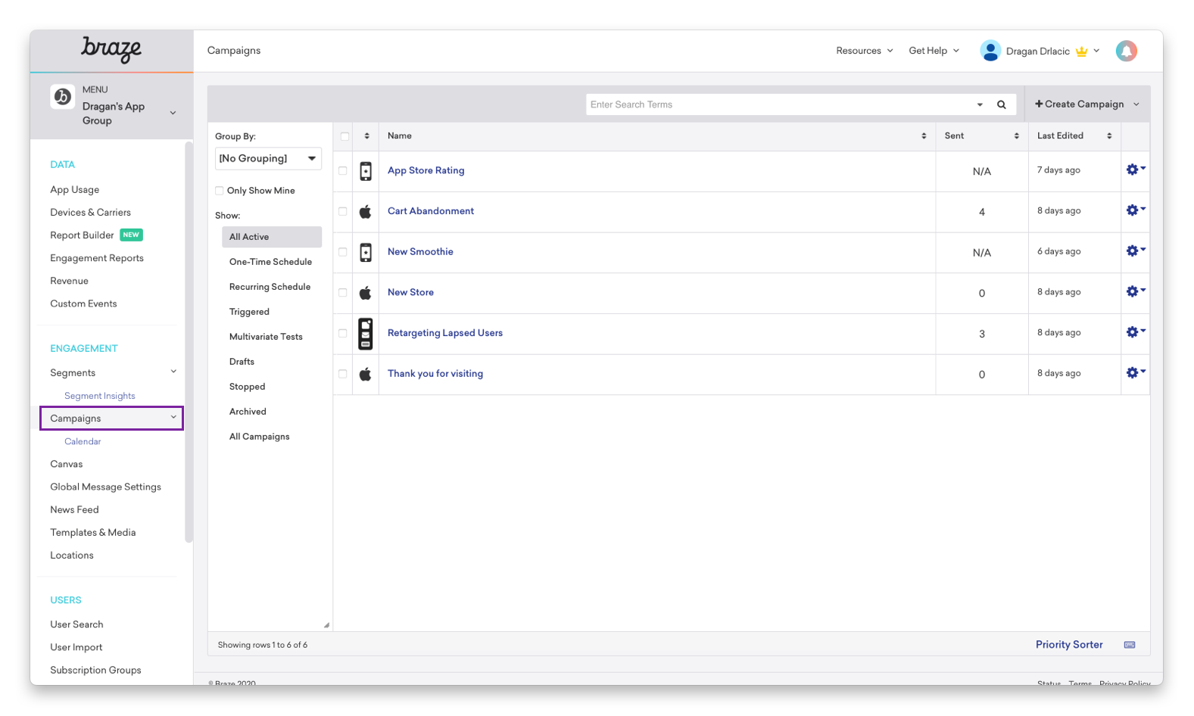Screen dimensions: 1194x716
Task: Open Templates & Media page
Action: 93,533
